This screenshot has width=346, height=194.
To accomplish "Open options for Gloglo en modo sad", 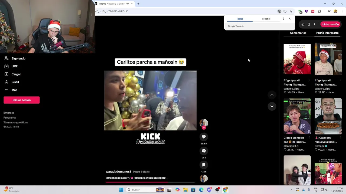I will coord(309,138).
